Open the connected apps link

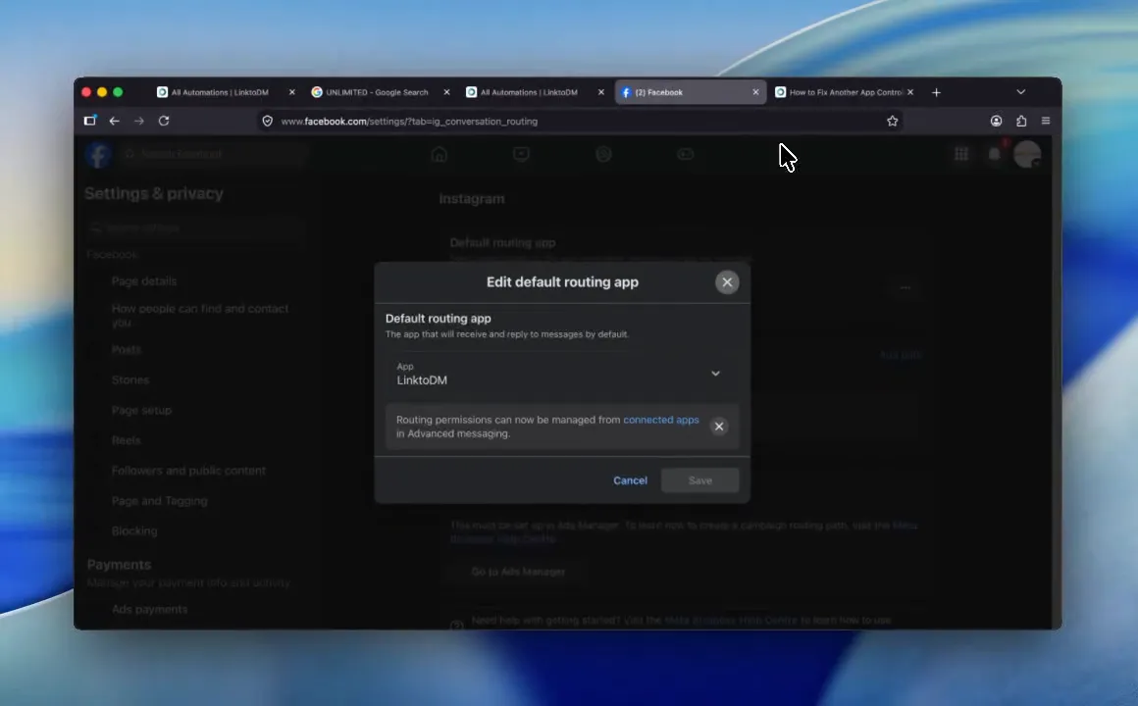tap(660, 420)
